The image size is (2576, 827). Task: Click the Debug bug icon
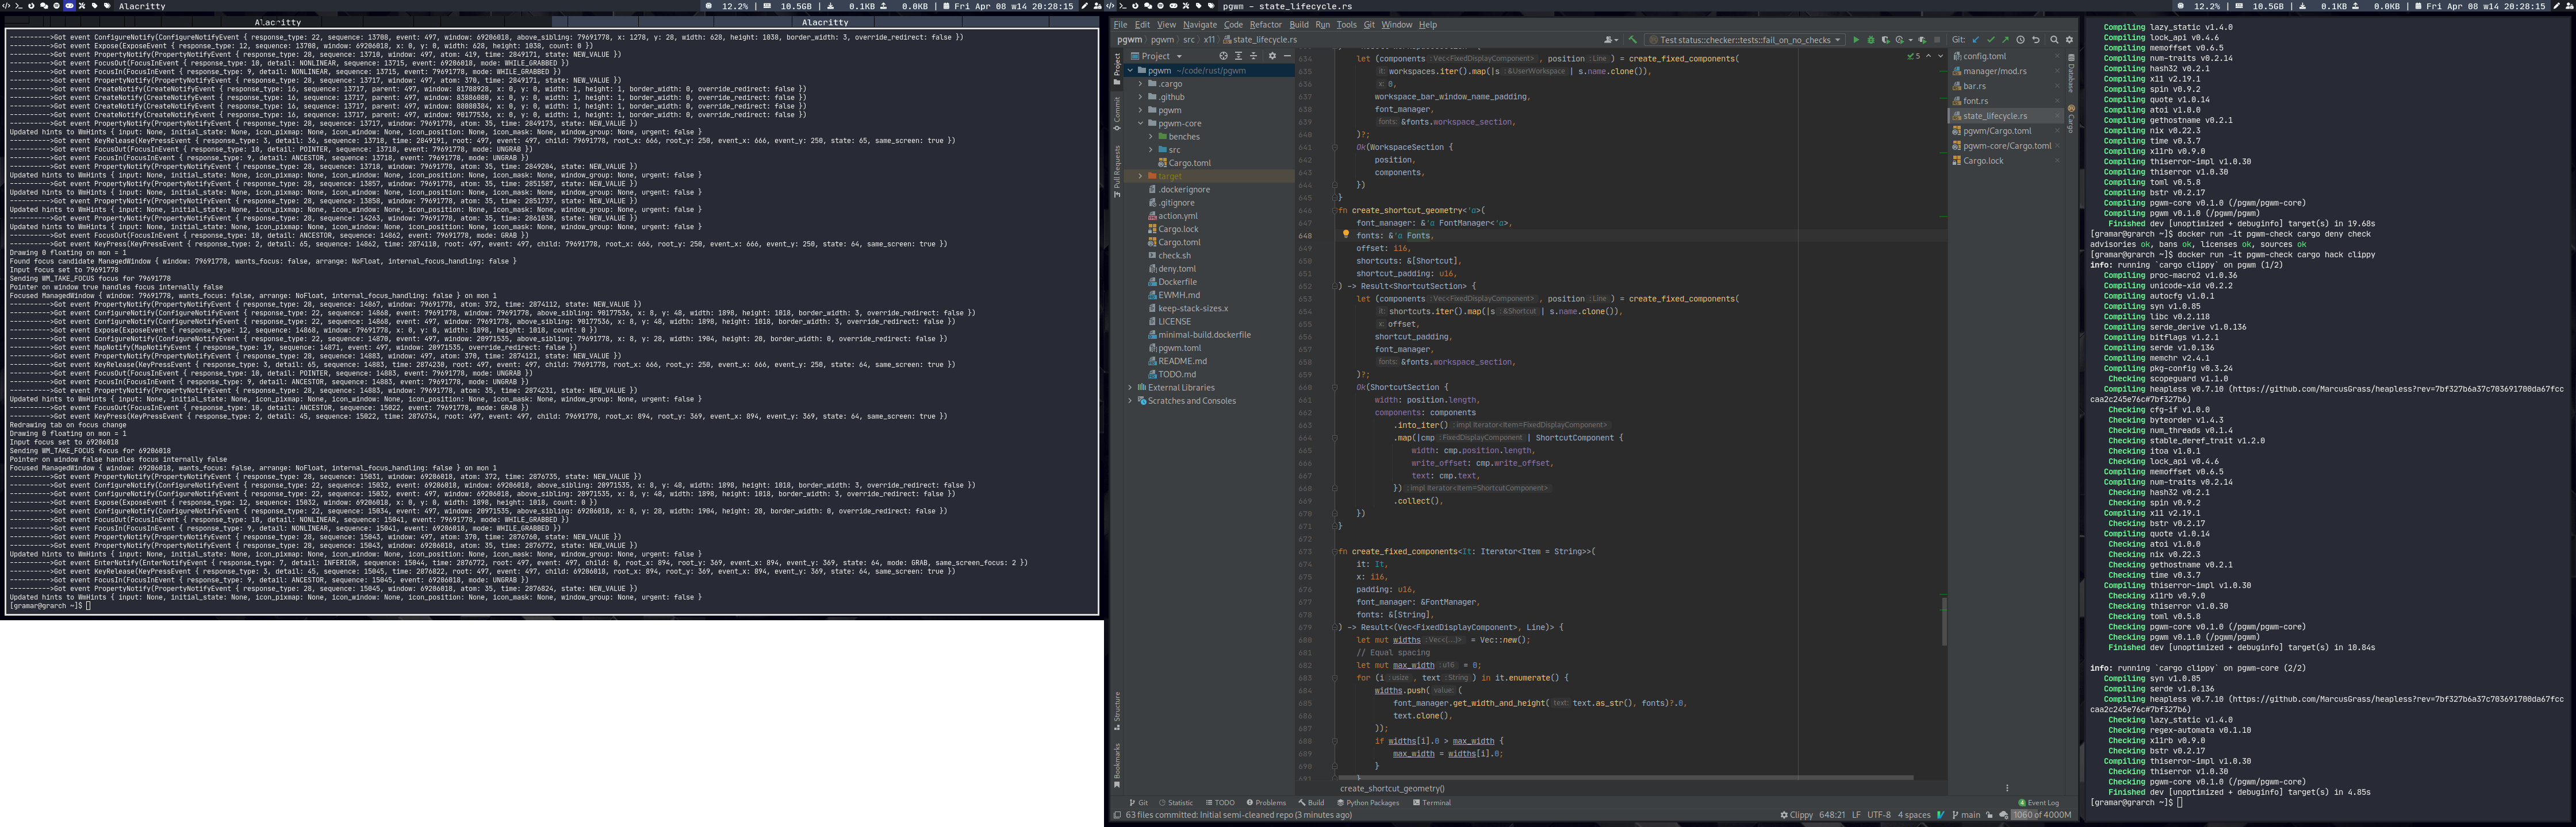[1871, 40]
